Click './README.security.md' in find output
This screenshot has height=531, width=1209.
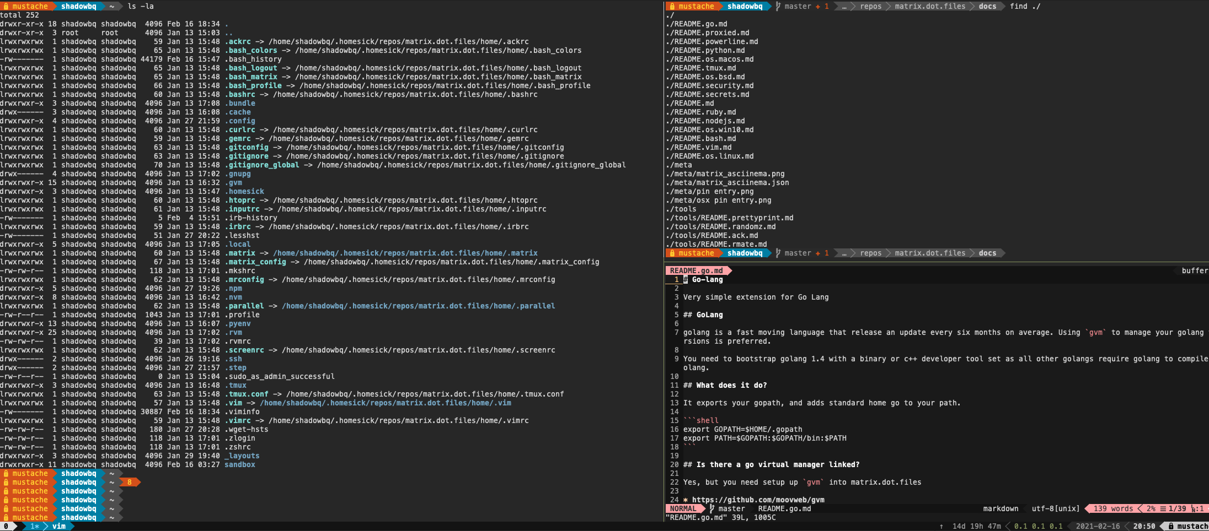point(710,86)
